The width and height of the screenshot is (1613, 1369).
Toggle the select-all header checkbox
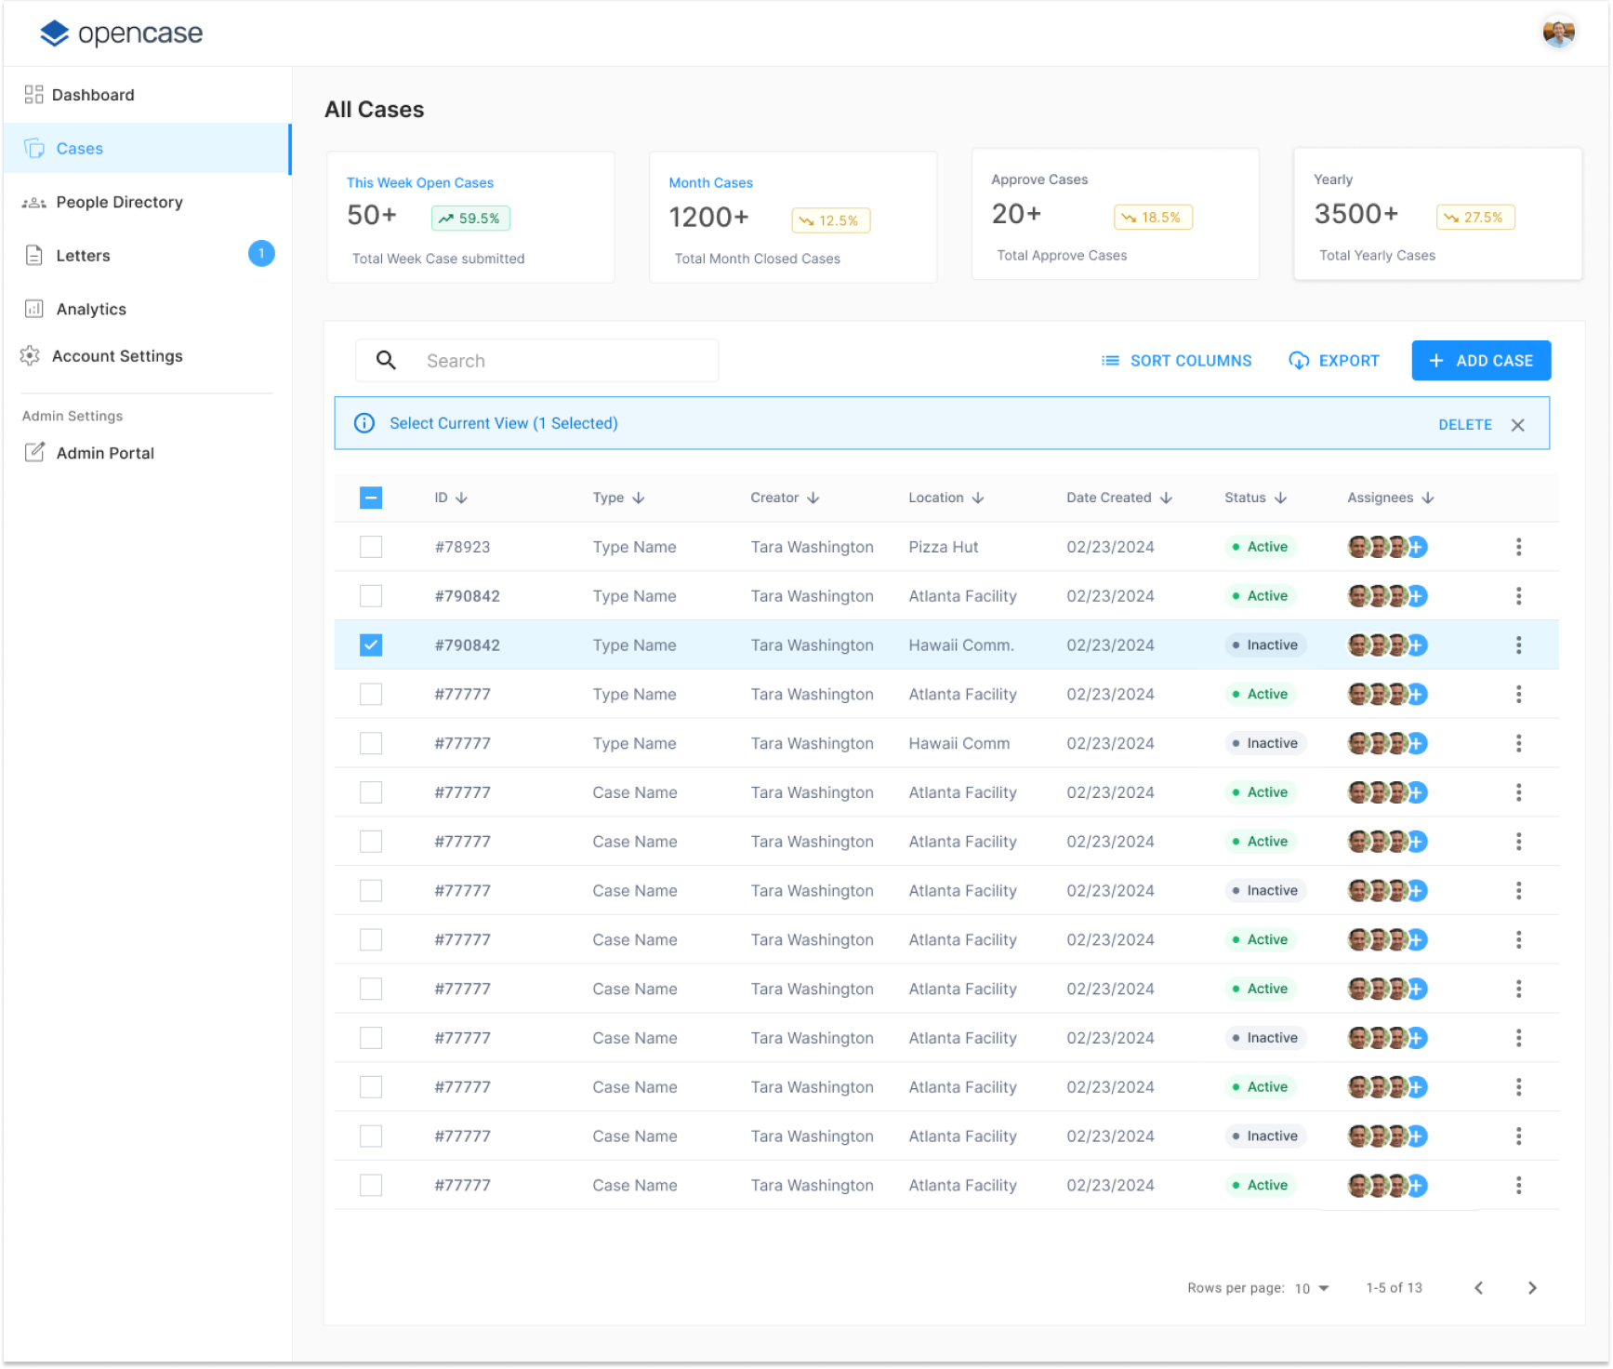pyautogui.click(x=371, y=498)
